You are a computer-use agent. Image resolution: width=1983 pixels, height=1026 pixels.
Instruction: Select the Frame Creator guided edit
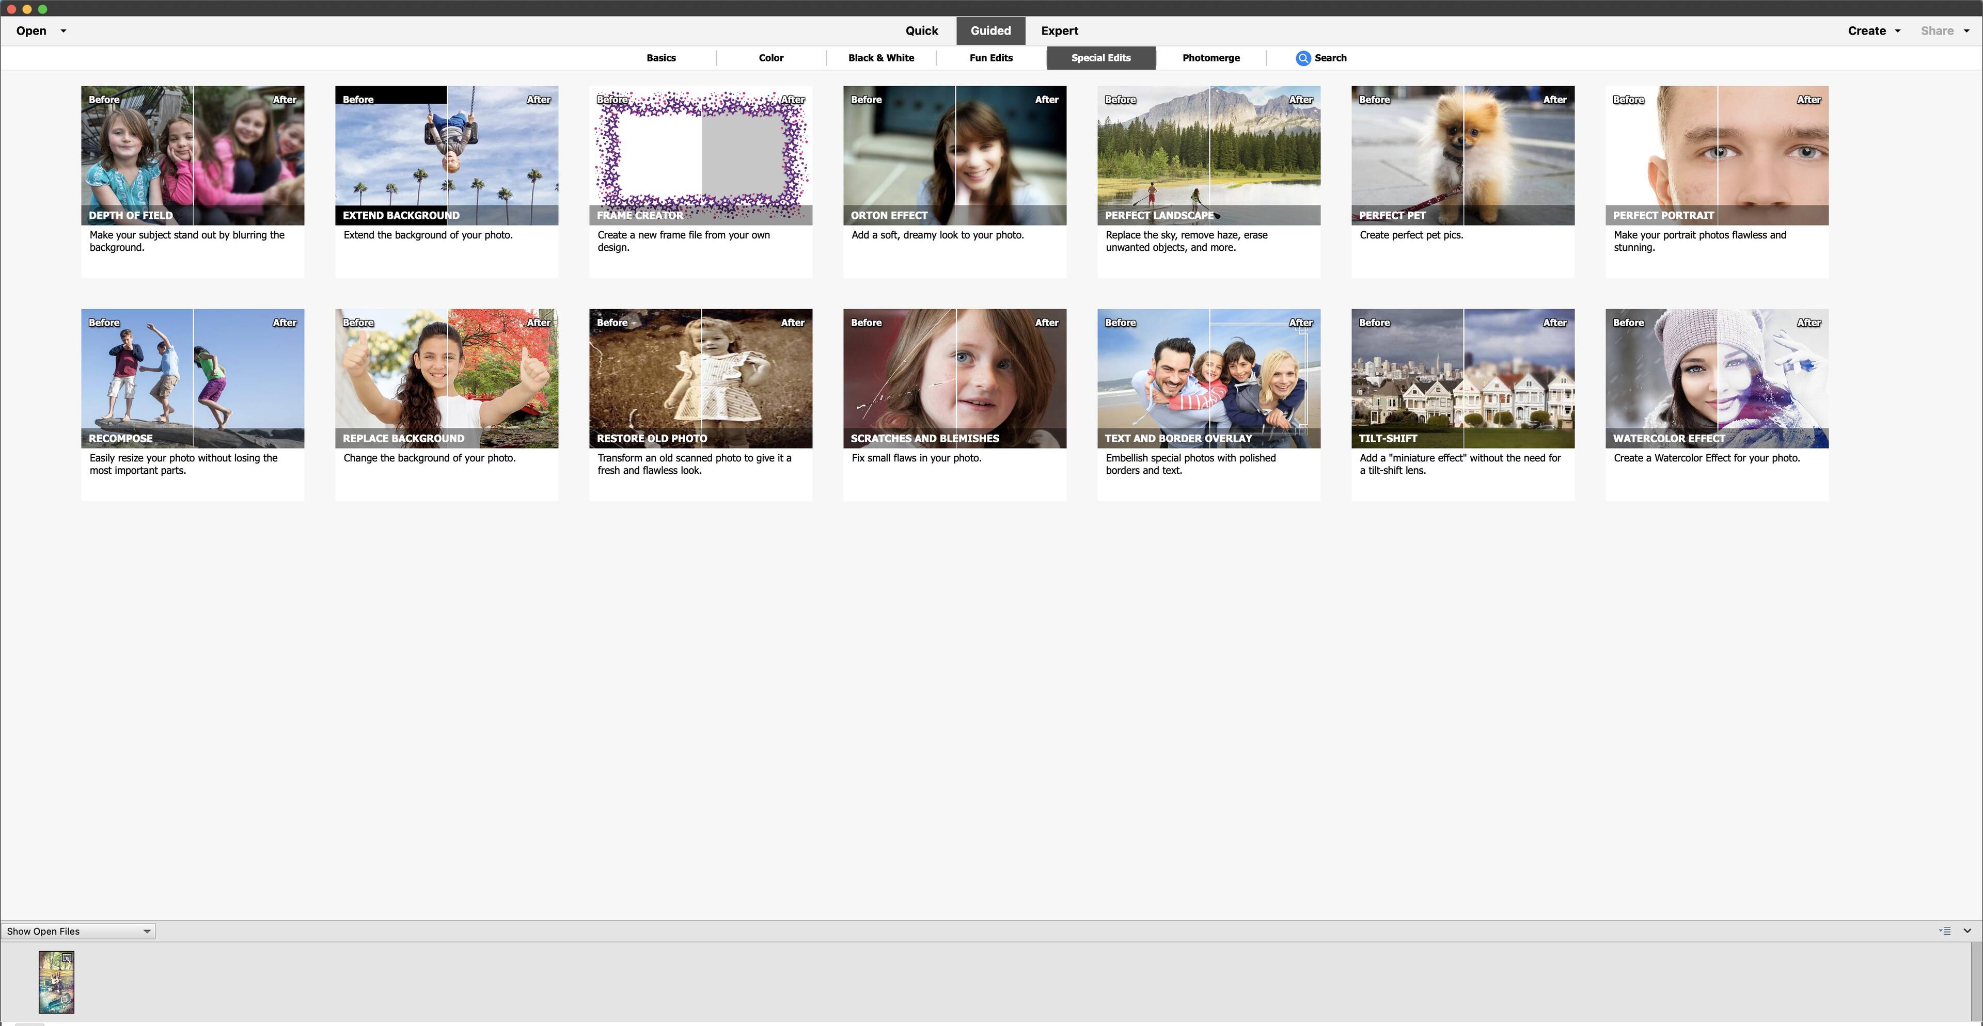701,155
